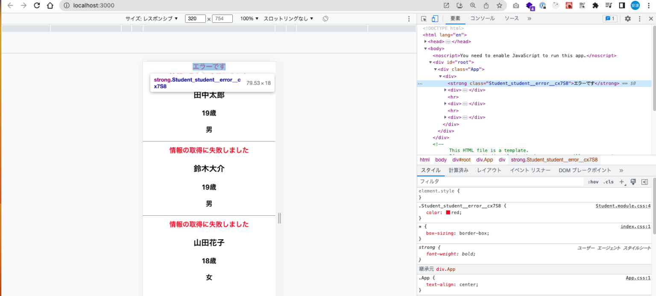656x296 pixels.
Task: Click the rendering emulations icon in Styles pane
Action: pos(633,182)
